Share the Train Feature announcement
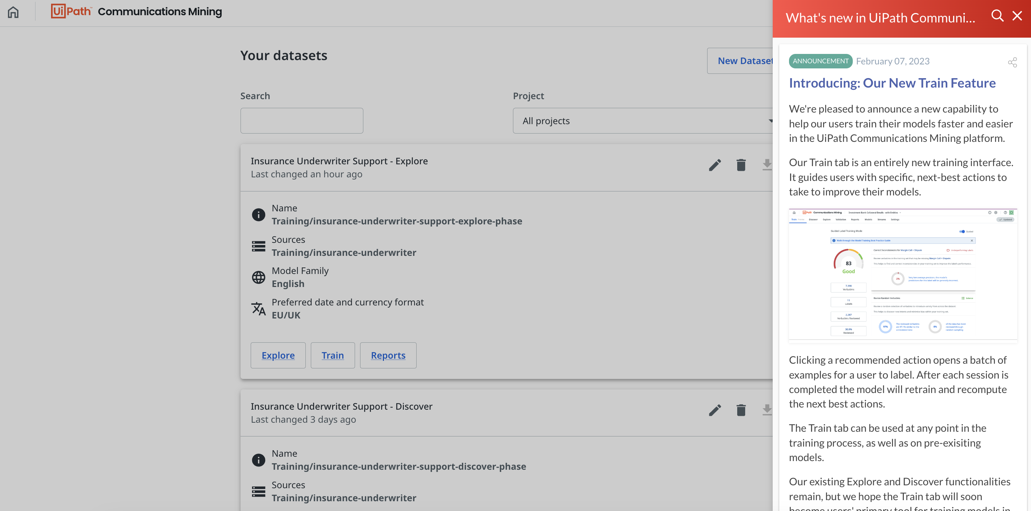 click(x=1013, y=62)
